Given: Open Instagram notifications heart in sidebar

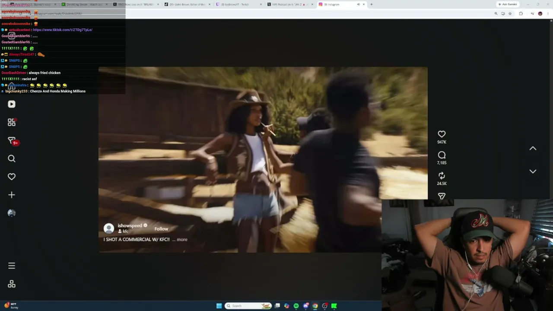Looking at the screenshot, I should 12,177.
